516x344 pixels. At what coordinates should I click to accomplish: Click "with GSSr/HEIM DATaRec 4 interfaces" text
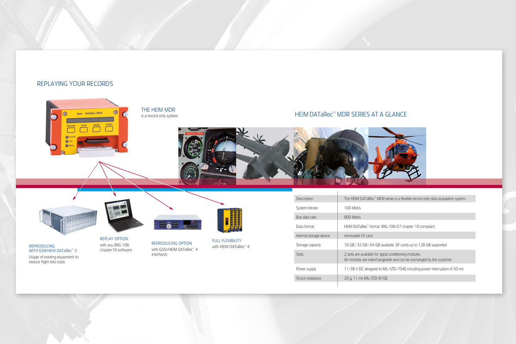(175, 252)
